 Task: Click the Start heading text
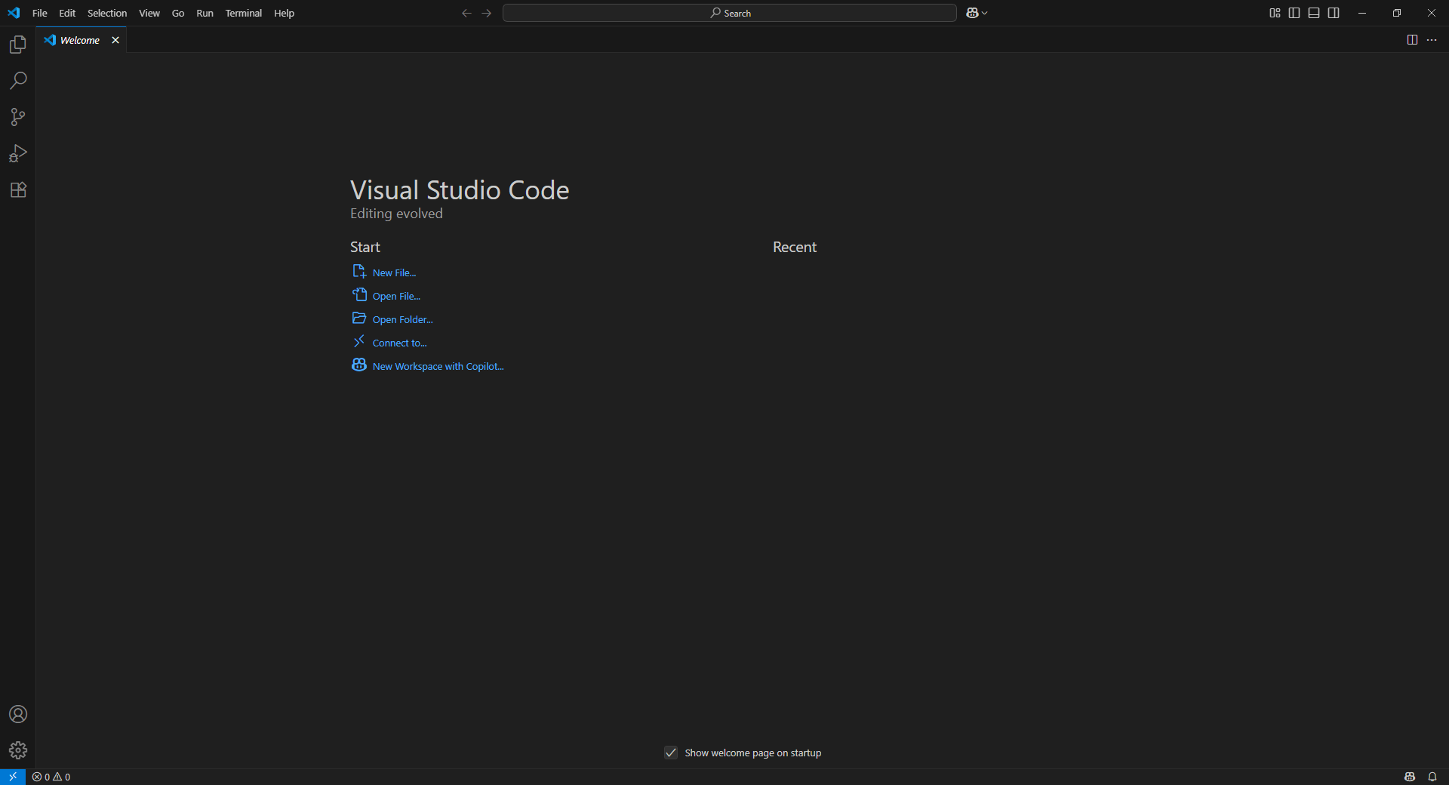(365, 247)
